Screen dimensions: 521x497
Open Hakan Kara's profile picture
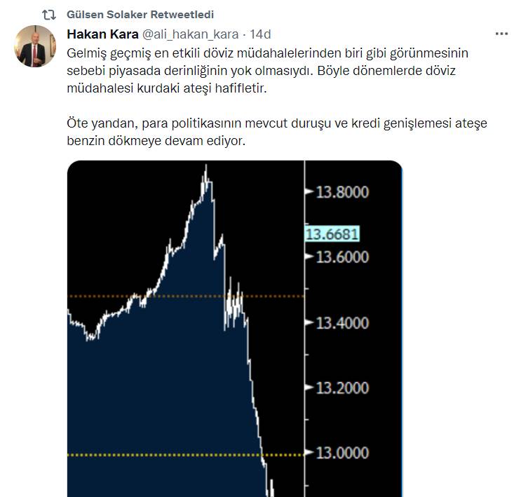click(x=35, y=47)
